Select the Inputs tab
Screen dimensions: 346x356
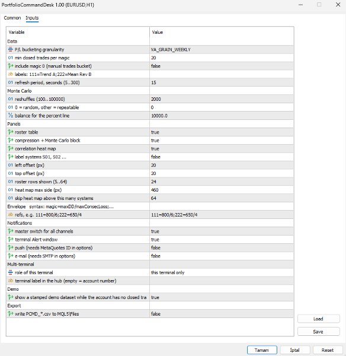pyautogui.click(x=32, y=18)
